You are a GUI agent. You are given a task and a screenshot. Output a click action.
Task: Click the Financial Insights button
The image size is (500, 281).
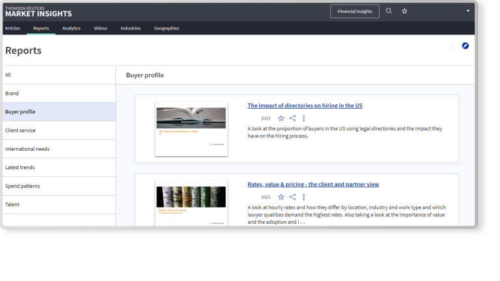click(x=354, y=11)
